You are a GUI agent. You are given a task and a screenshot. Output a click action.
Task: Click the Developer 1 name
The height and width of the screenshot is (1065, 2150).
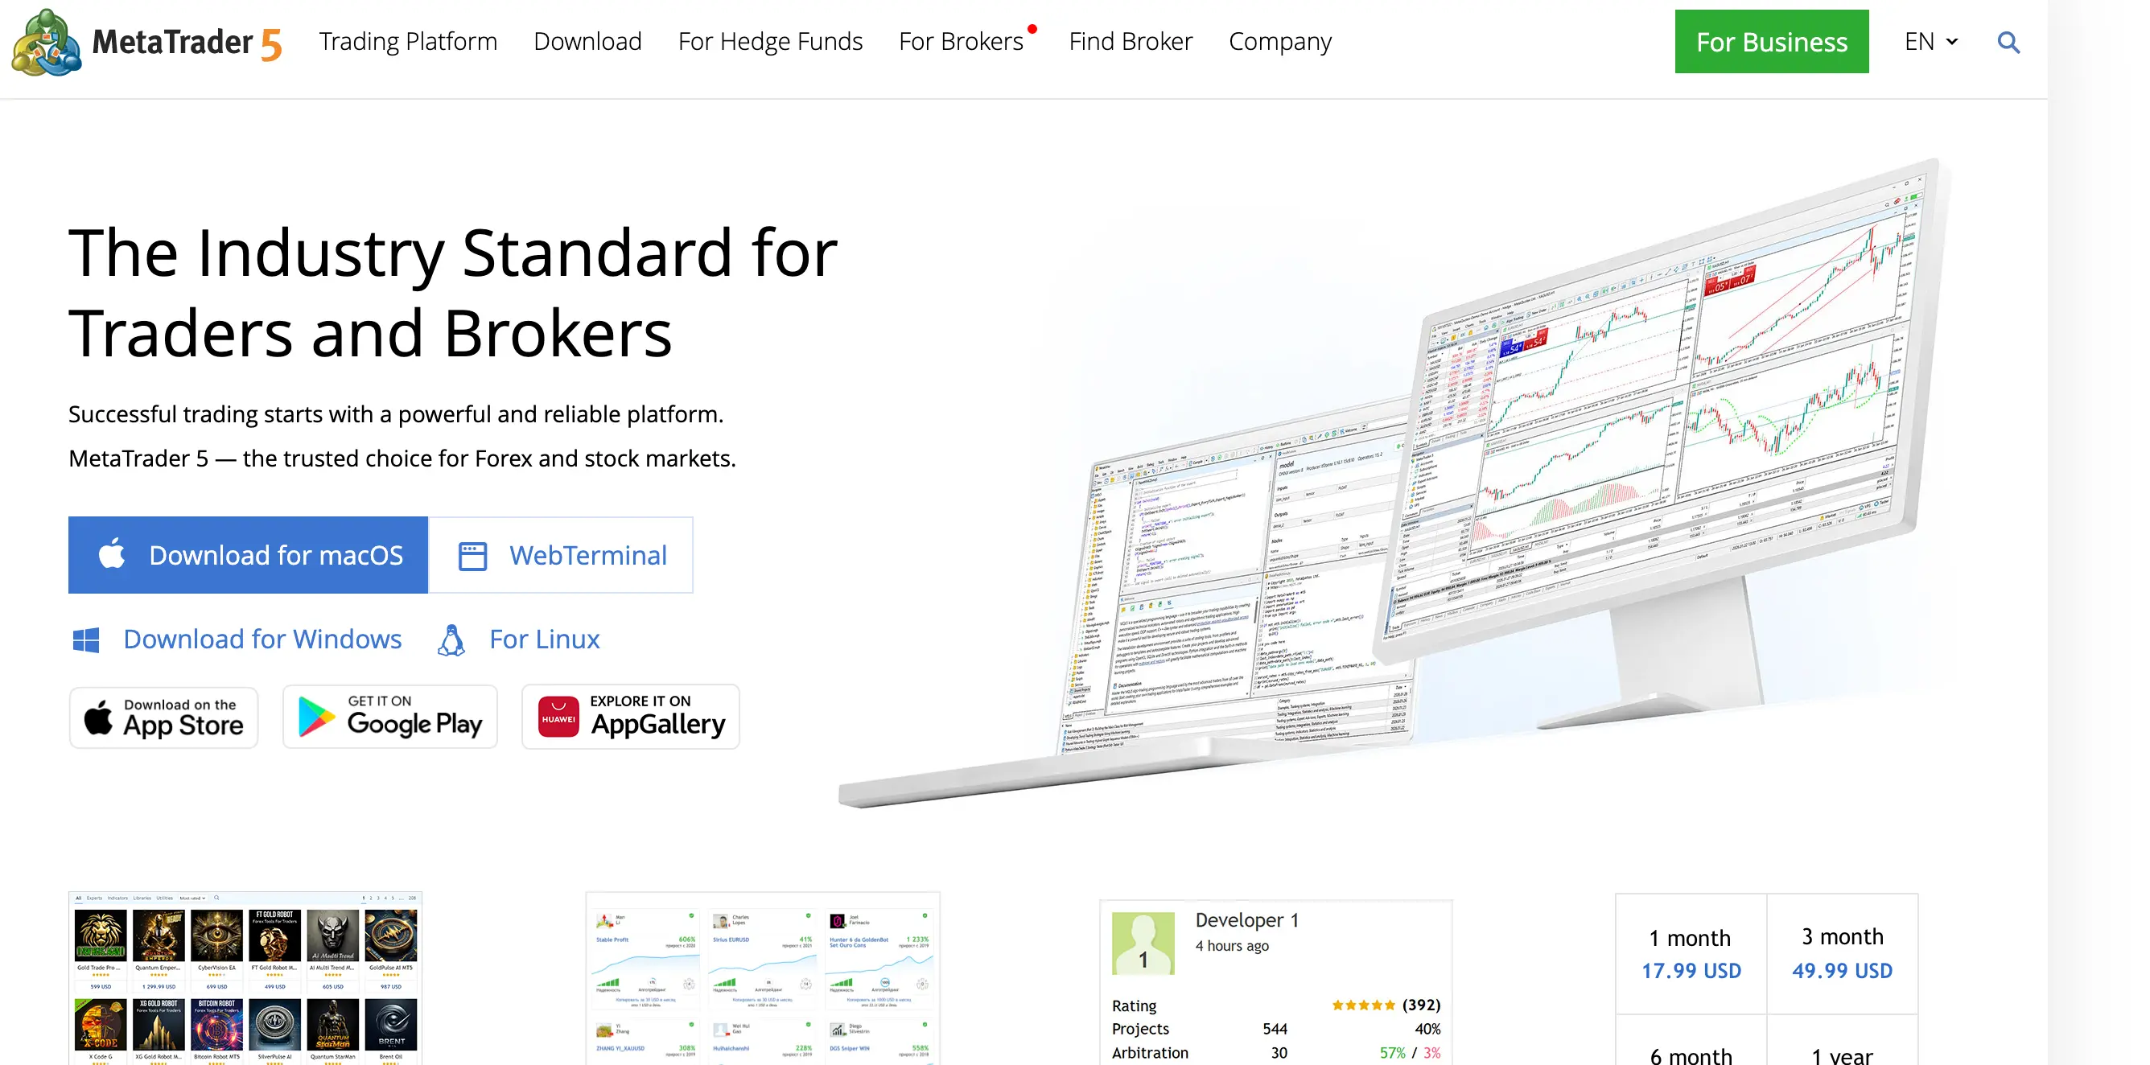(x=1246, y=920)
